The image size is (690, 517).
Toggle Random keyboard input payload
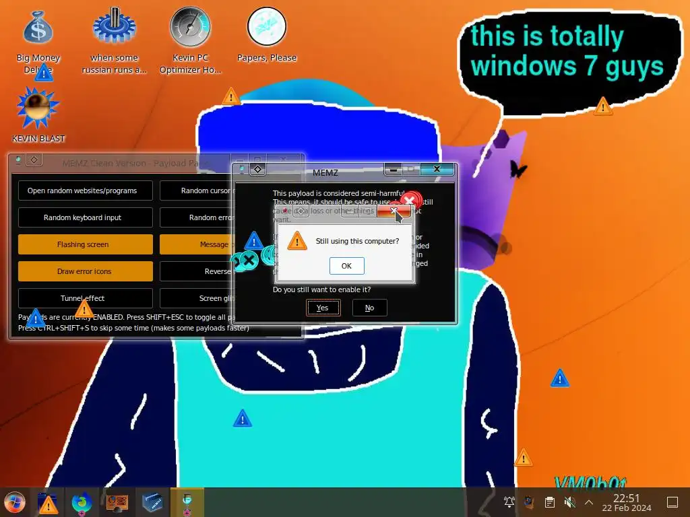[86, 217]
